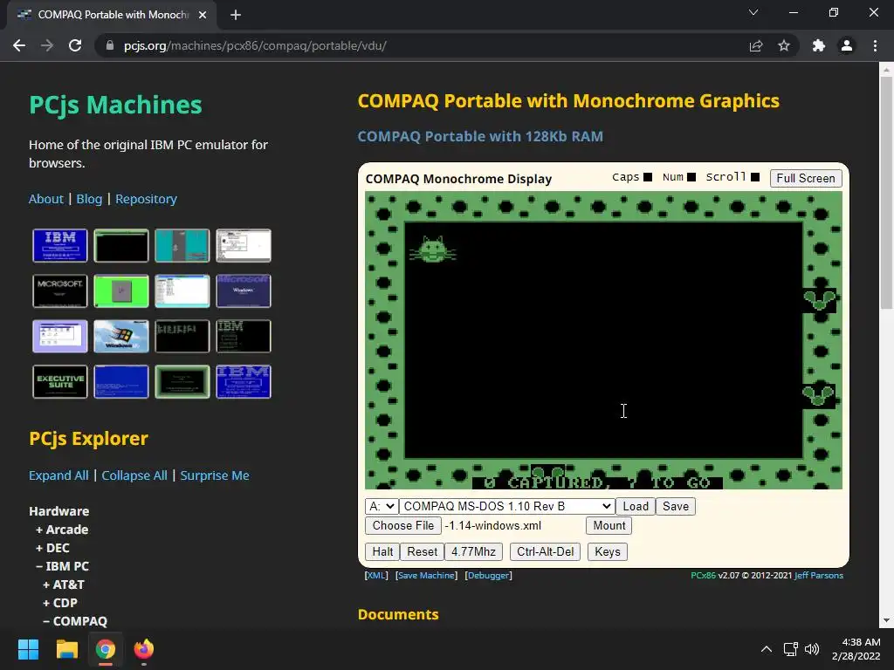The image size is (894, 670).
Task: Click the network tray icon
Action: (790, 649)
